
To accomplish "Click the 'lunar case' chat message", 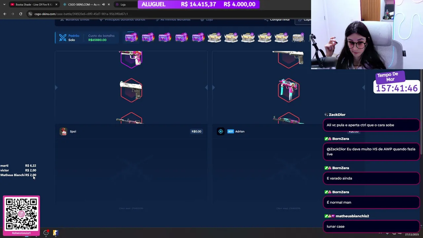I will [x=371, y=226].
